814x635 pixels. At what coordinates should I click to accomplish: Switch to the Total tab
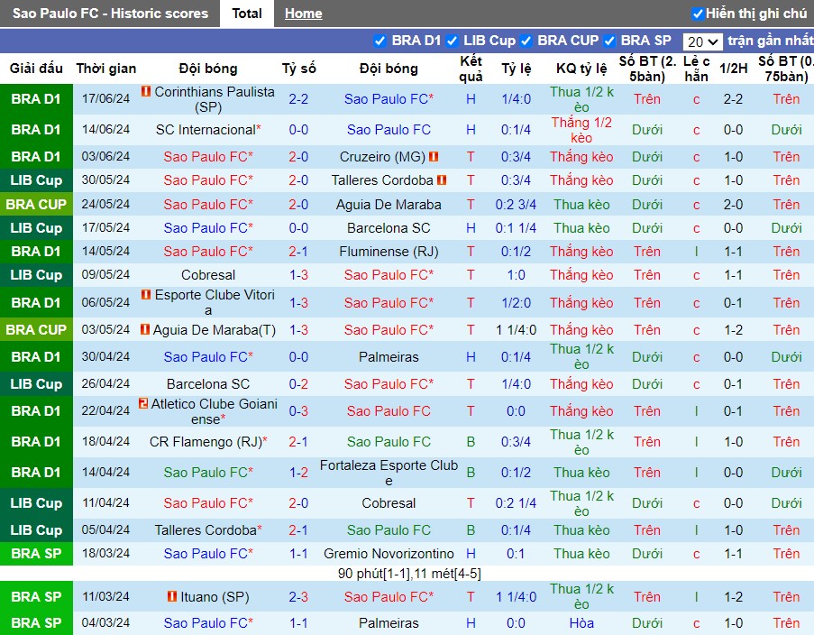247,14
